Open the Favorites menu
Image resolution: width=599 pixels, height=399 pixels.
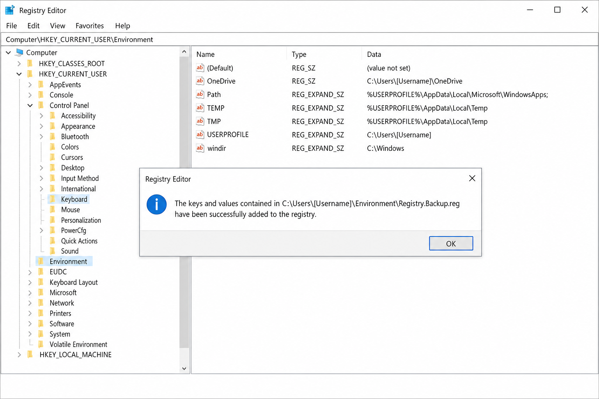pyautogui.click(x=90, y=26)
